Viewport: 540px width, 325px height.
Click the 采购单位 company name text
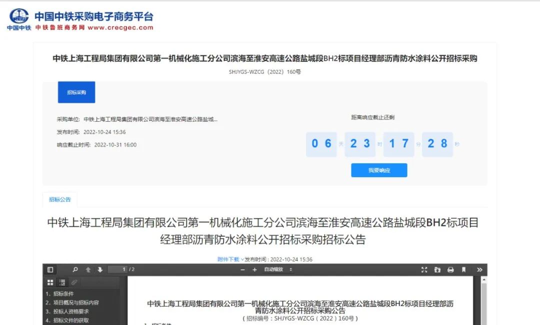[150, 119]
